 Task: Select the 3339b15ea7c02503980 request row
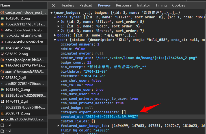click(x=24, y=96)
